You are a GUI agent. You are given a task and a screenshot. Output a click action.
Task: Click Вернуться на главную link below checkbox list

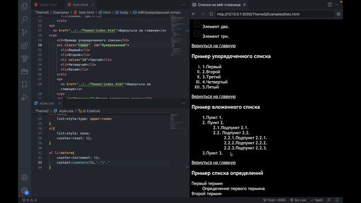click(x=214, y=46)
